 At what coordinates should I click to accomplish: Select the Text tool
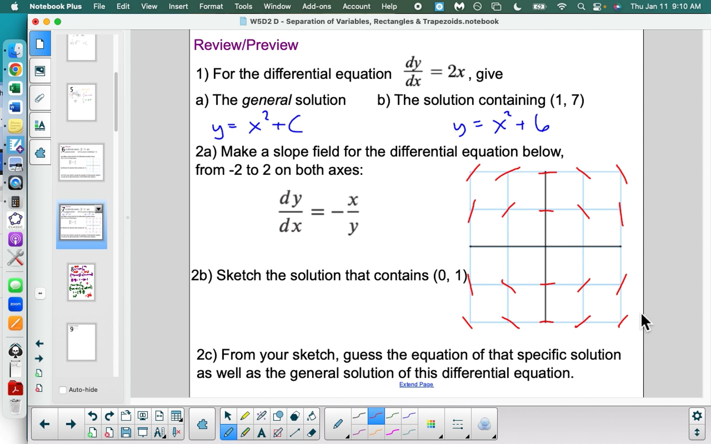click(261, 433)
